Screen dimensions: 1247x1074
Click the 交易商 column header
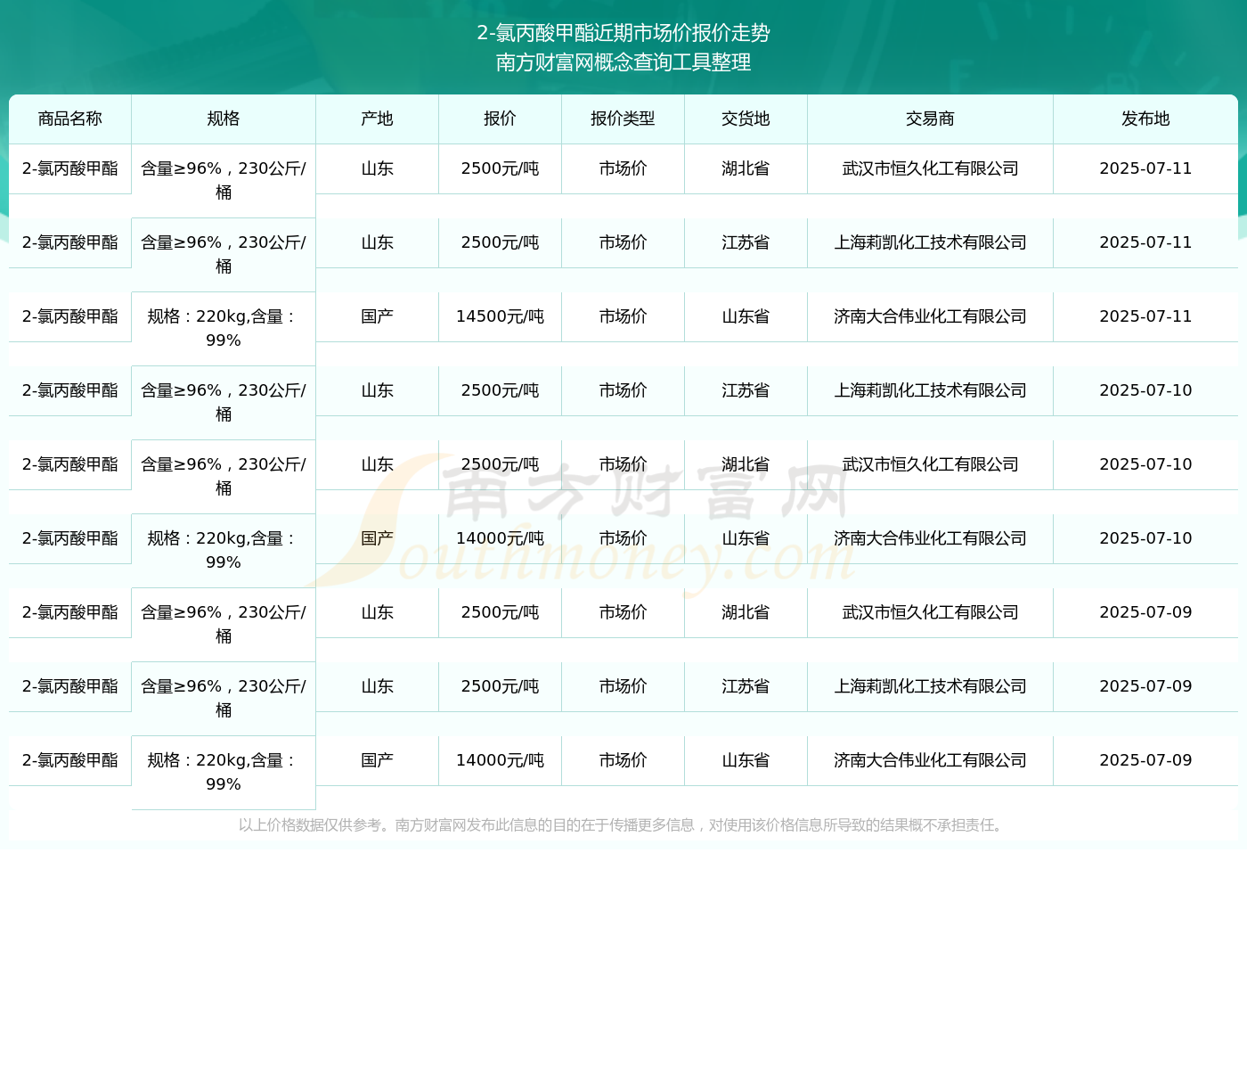click(930, 119)
